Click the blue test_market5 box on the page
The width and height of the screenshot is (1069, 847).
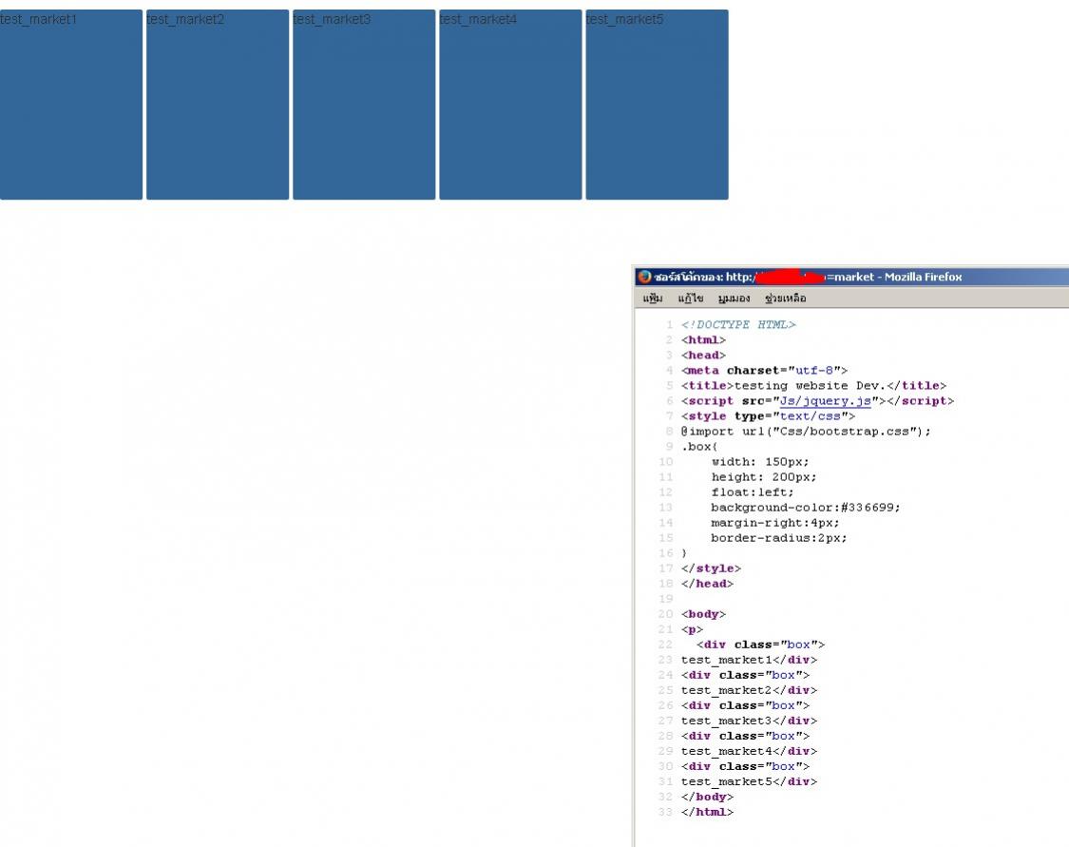pos(658,105)
